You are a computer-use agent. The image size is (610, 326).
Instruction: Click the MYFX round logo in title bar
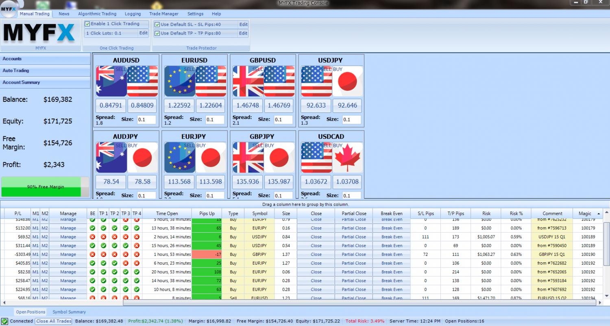(8, 8)
